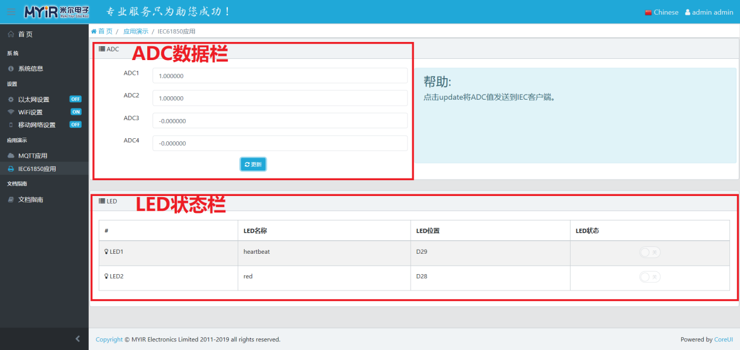740x350 pixels.
Task: Click the LED1 lightbulb icon
Action: (106, 252)
